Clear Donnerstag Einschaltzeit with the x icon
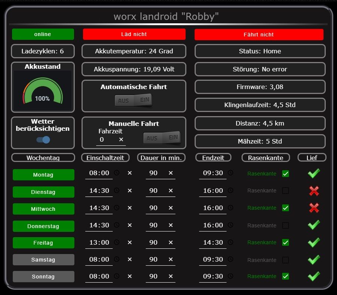The image size is (337, 295). [130, 225]
